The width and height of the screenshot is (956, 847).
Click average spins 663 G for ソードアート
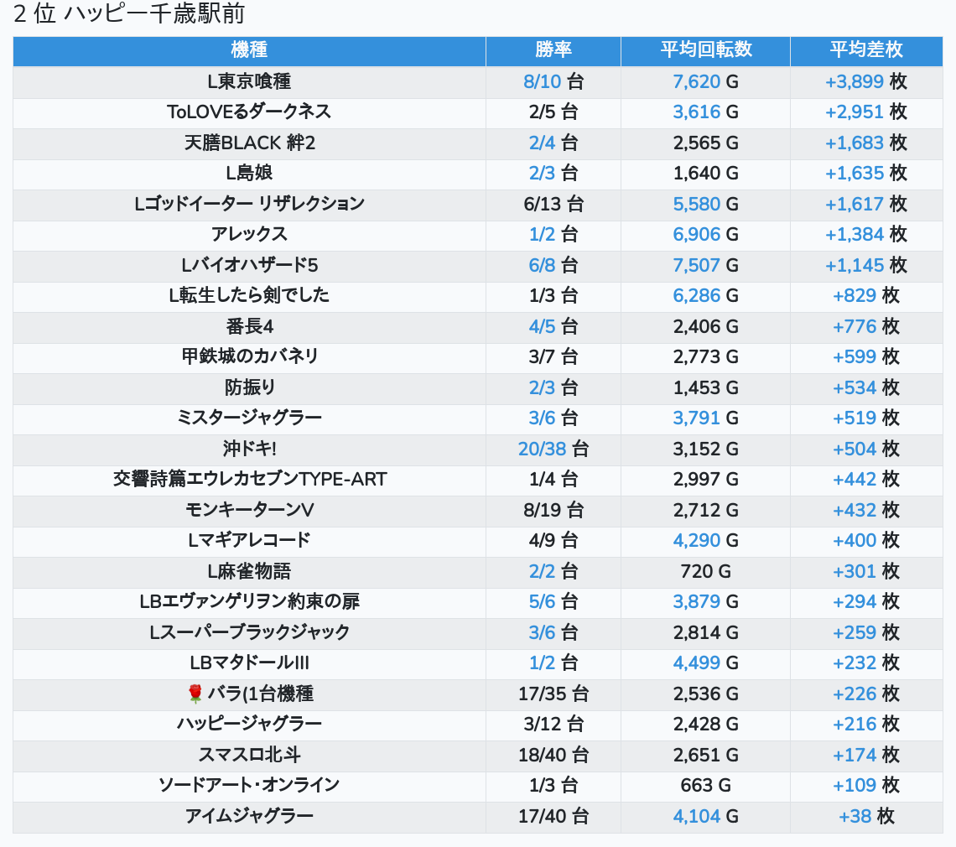705,786
